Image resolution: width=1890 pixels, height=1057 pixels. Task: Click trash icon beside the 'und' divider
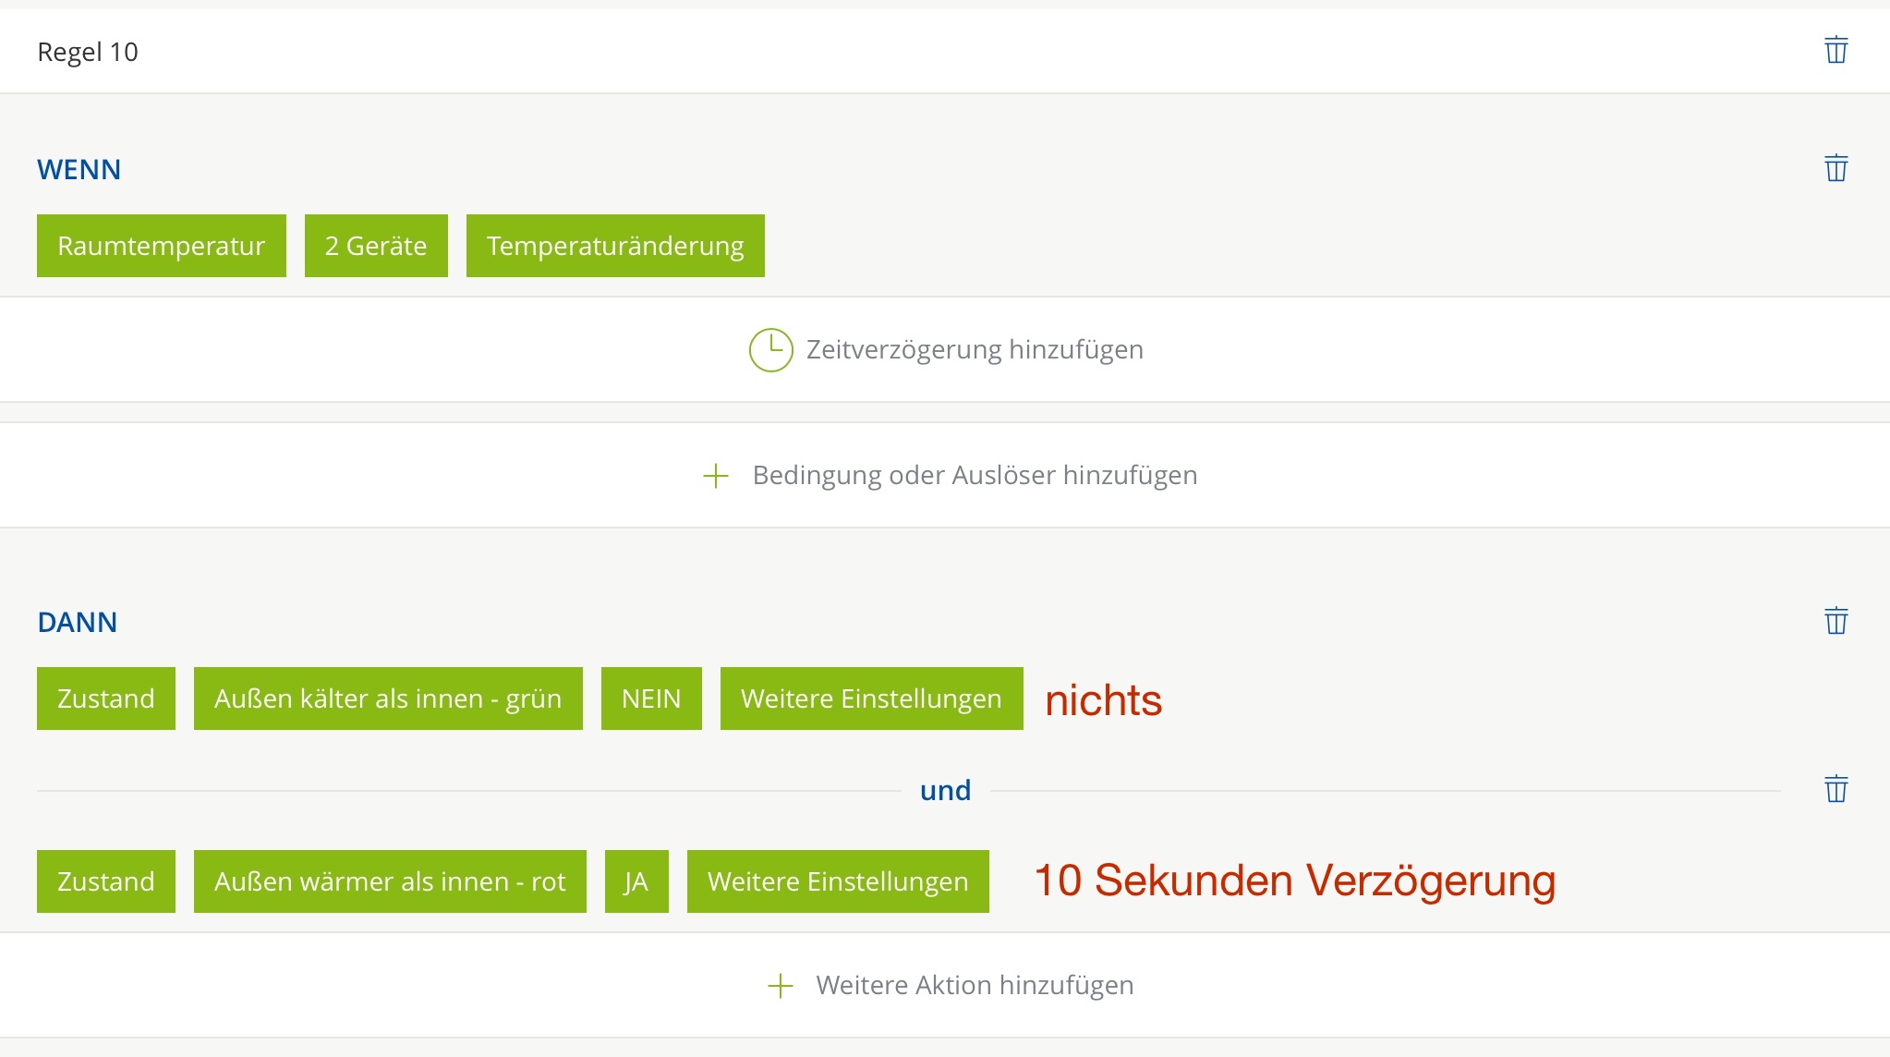click(1835, 789)
